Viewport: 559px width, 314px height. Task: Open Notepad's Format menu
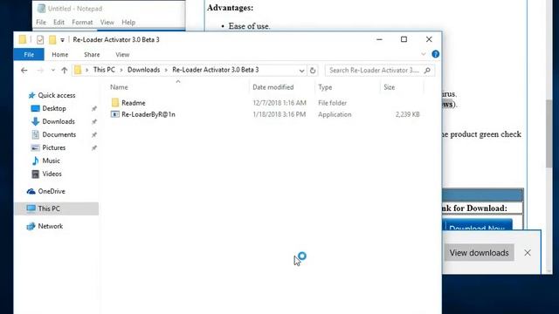tap(82, 22)
